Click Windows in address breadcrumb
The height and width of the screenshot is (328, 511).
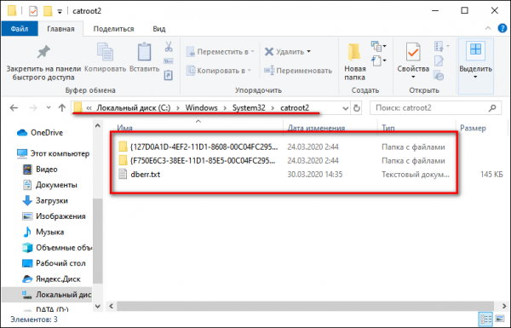click(201, 107)
